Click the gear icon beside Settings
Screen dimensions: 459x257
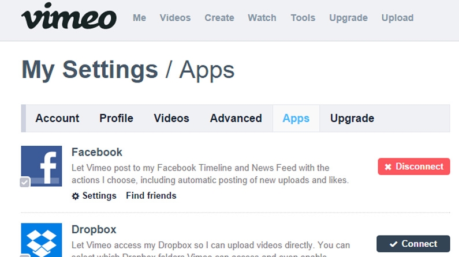[x=75, y=196]
